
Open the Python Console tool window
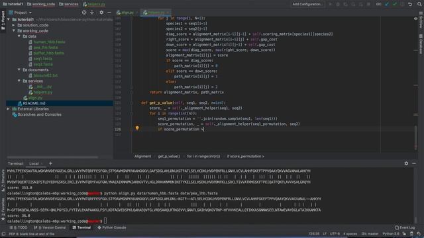[112, 227]
